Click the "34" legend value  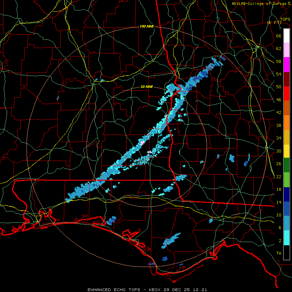279,138
